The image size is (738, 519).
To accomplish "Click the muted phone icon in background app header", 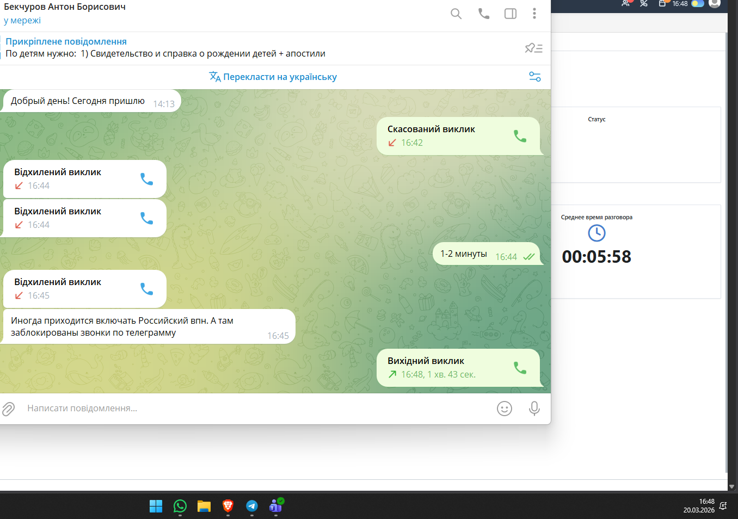I will [644, 3].
